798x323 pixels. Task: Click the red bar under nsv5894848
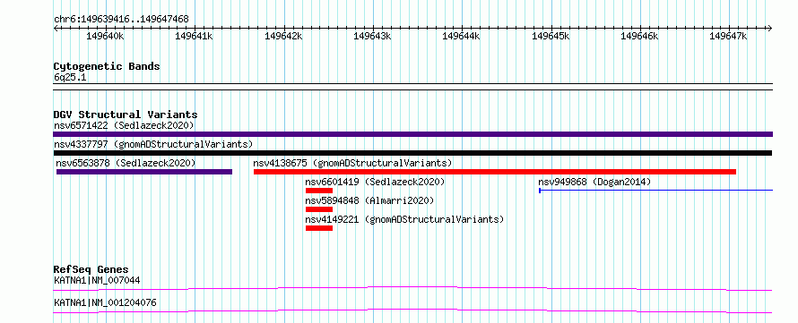[x=319, y=209]
